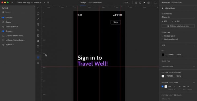The image size is (197, 101).
Task: Expand Group 4 in Layers
Action: [x=1, y=31]
